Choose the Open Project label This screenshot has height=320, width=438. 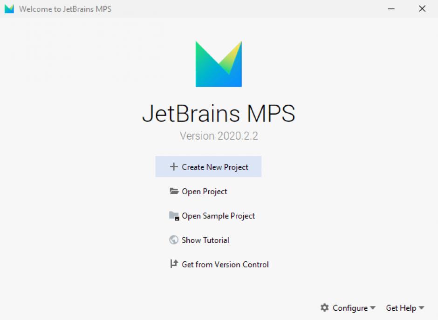[205, 191]
